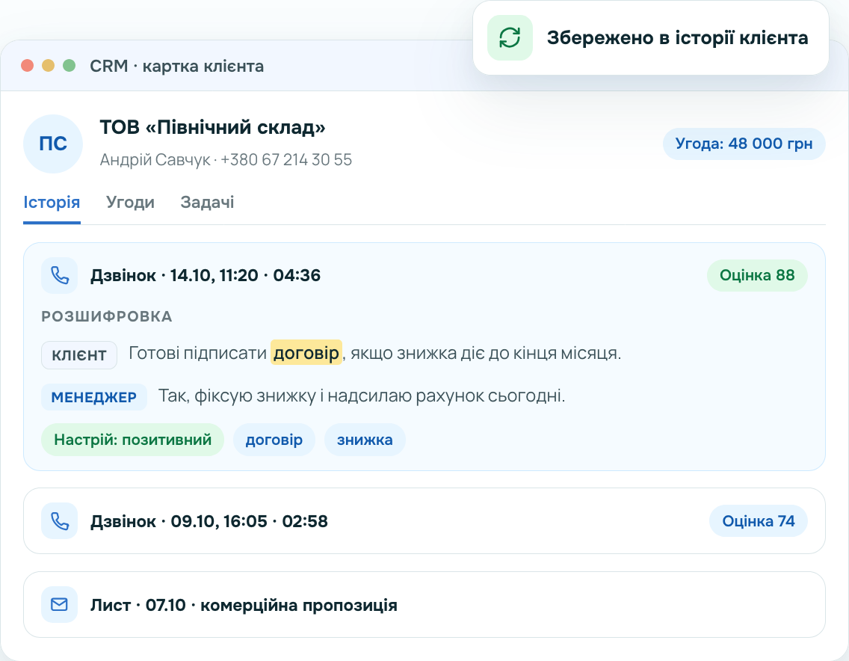Click the company name ТОВ «Північний склад»
The width and height of the screenshot is (849, 661).
tap(213, 127)
